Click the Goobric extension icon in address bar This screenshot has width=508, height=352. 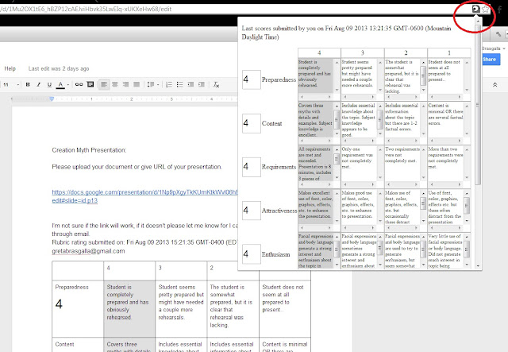475,9
